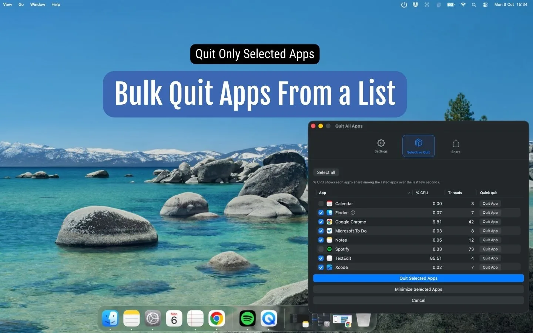
Task: Click the Google Chrome icon in the app list
Action: 329,222
